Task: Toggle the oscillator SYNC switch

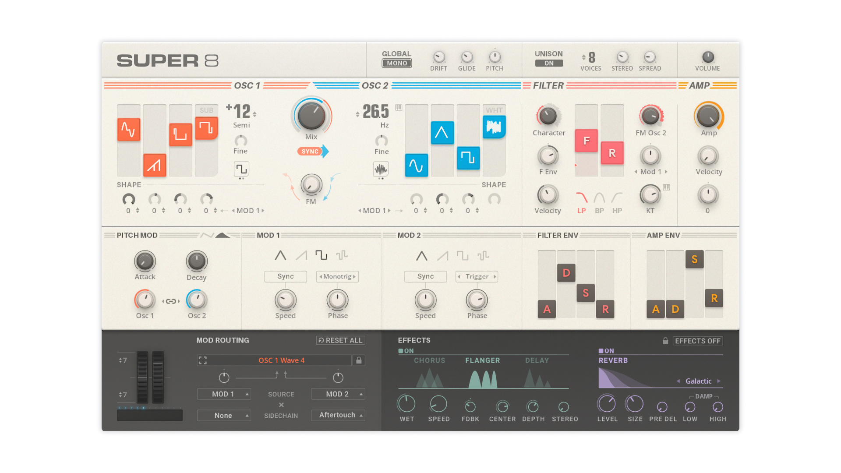Action: [x=313, y=152]
